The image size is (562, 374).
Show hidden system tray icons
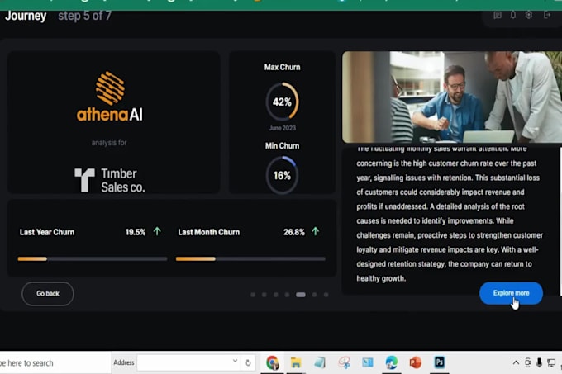tap(516, 362)
